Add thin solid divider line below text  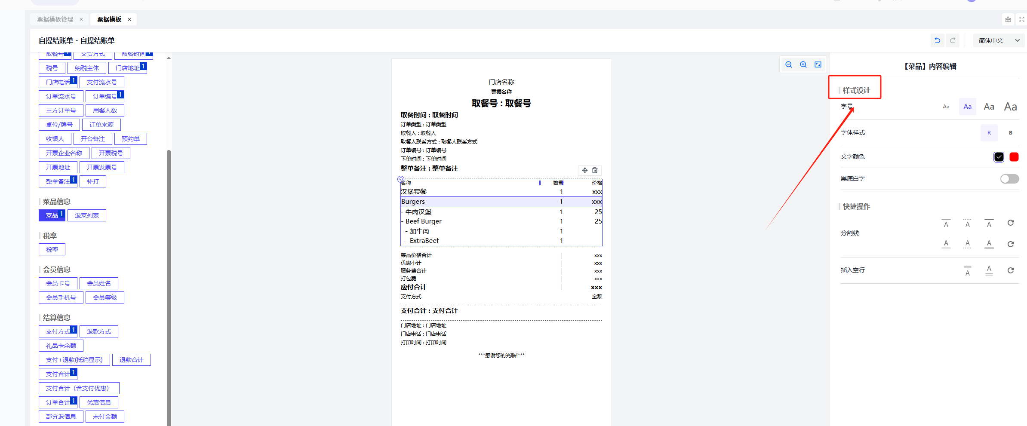pyautogui.click(x=946, y=244)
